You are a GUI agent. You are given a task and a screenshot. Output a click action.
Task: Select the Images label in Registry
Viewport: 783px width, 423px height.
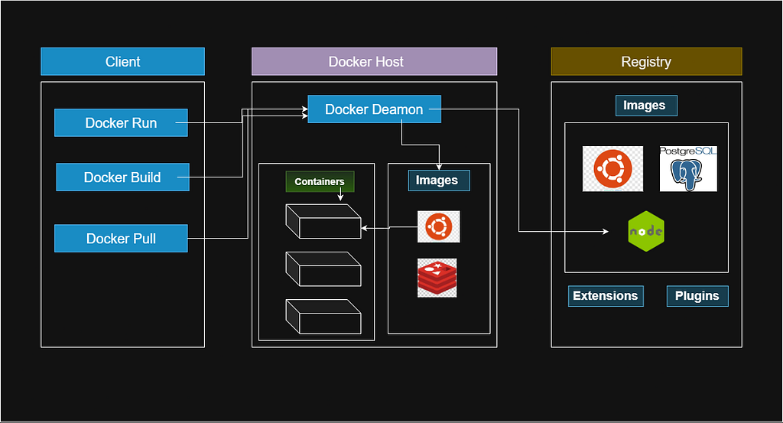(x=647, y=106)
